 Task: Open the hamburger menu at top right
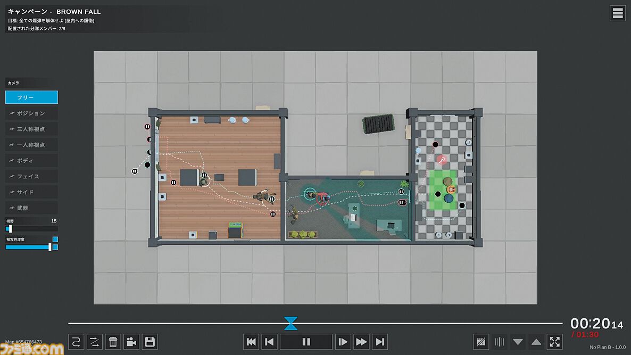point(617,13)
